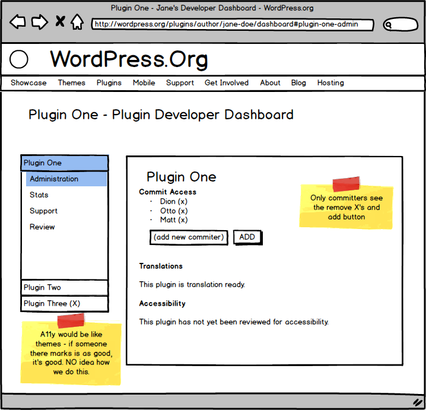
Task: Remove Matt from committers via (x)
Action: pyautogui.click(x=183, y=220)
